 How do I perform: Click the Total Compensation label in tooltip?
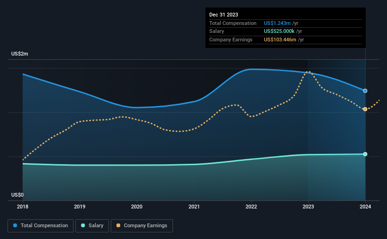pos(233,23)
